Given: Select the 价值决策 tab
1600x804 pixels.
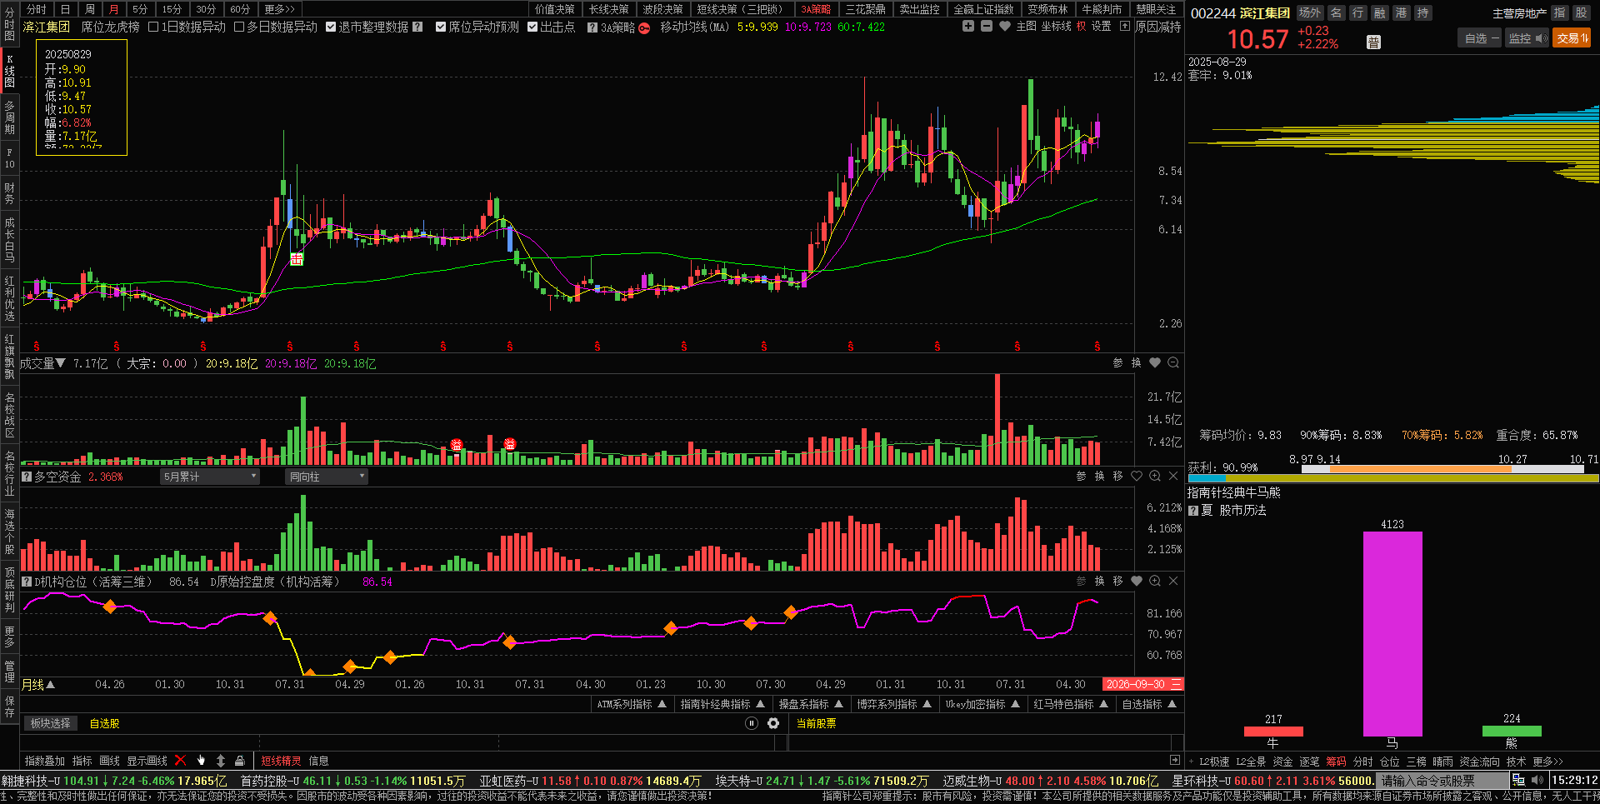Looking at the screenshot, I should point(555,9).
